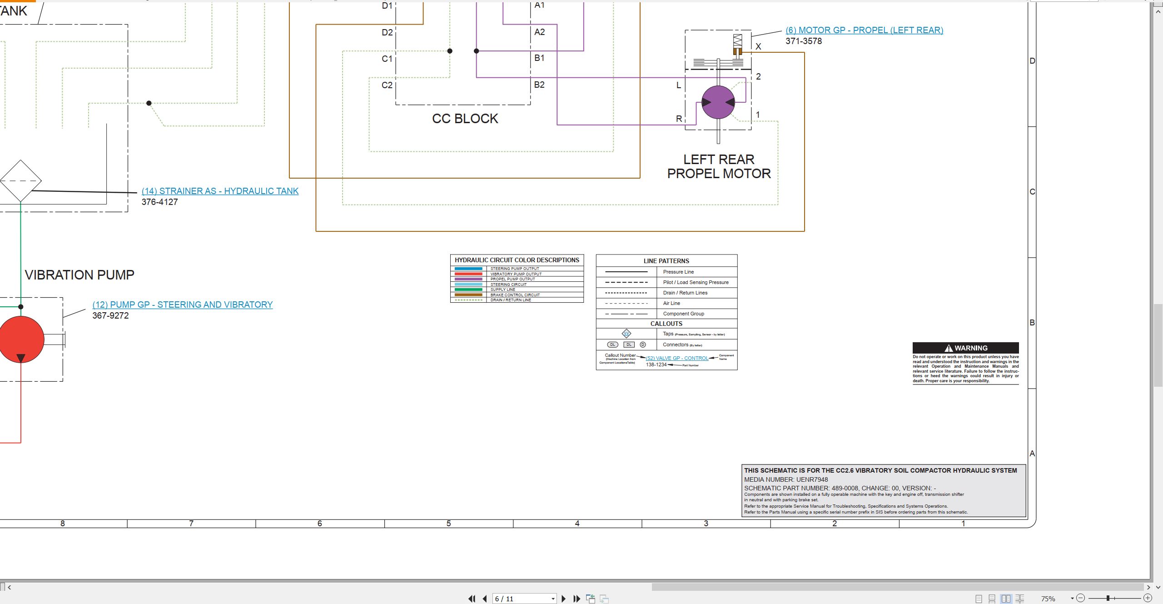Click the B2 port label
1163x604 pixels.
coord(539,85)
